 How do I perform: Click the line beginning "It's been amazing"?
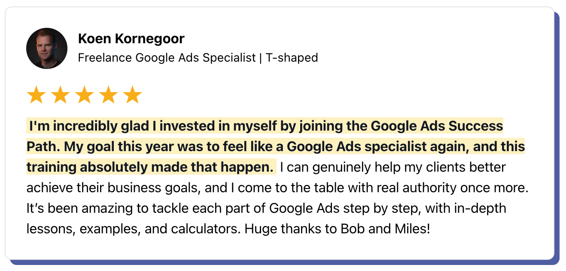267,208
